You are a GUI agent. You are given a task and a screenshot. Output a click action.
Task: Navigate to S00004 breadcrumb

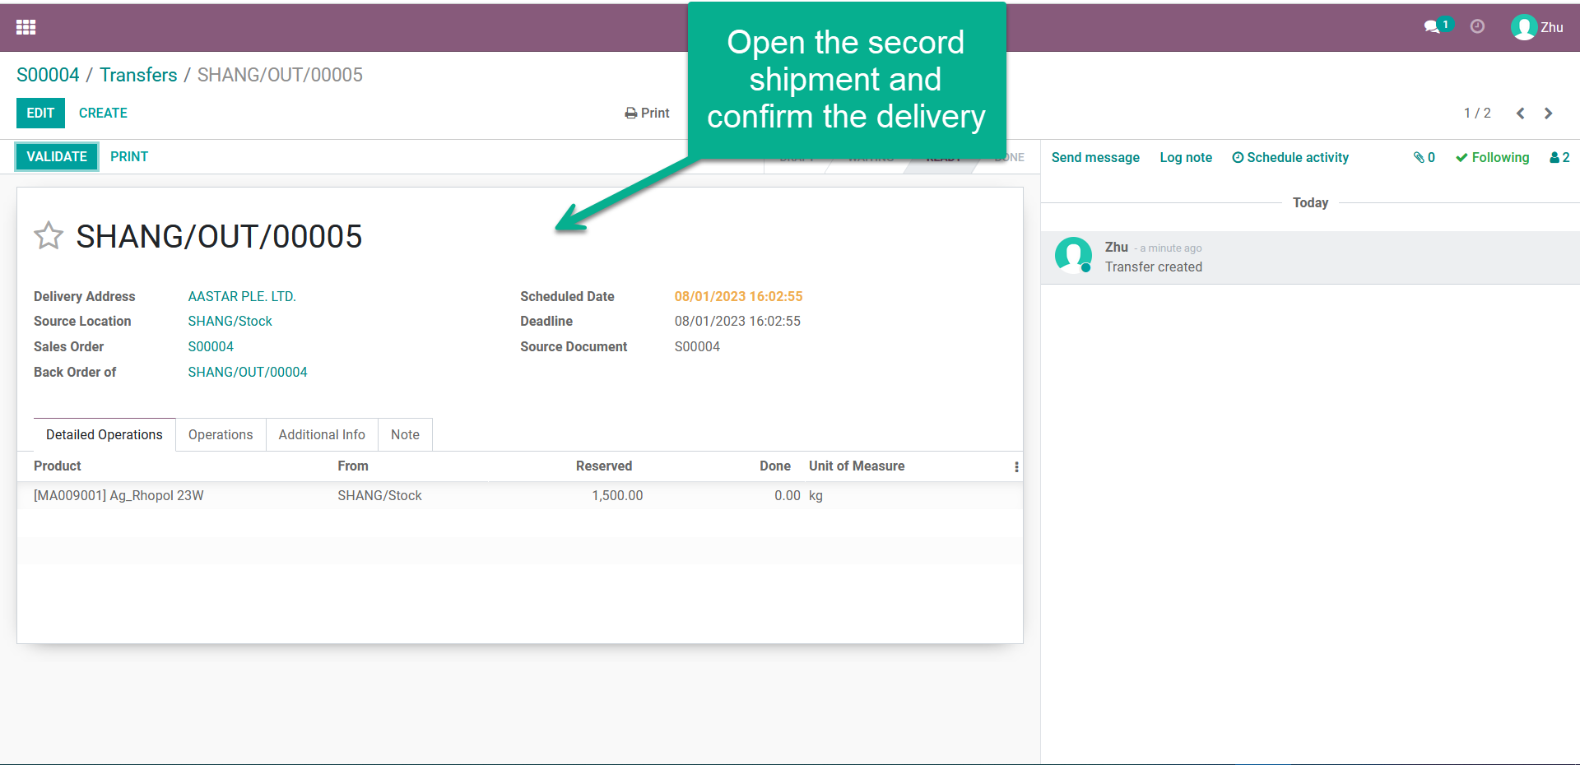(x=48, y=75)
